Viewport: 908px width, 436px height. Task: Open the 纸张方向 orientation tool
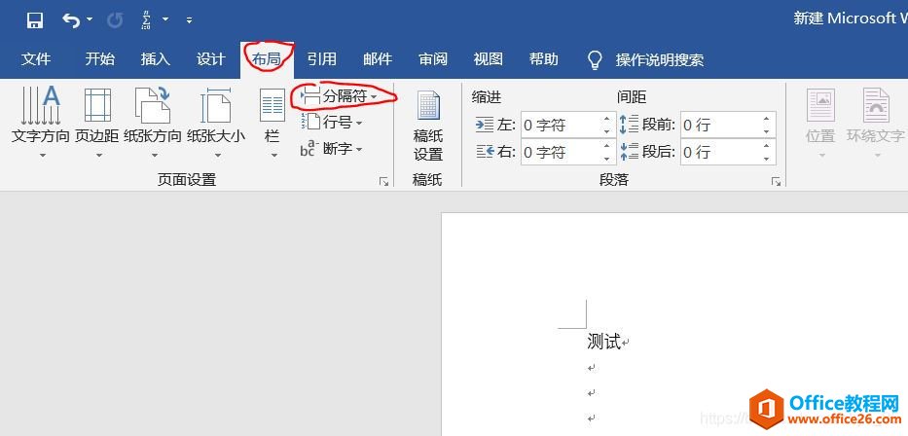[x=153, y=123]
